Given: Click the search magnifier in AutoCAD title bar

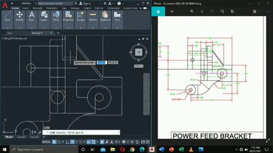Looking at the screenshot, I should 76,3.
